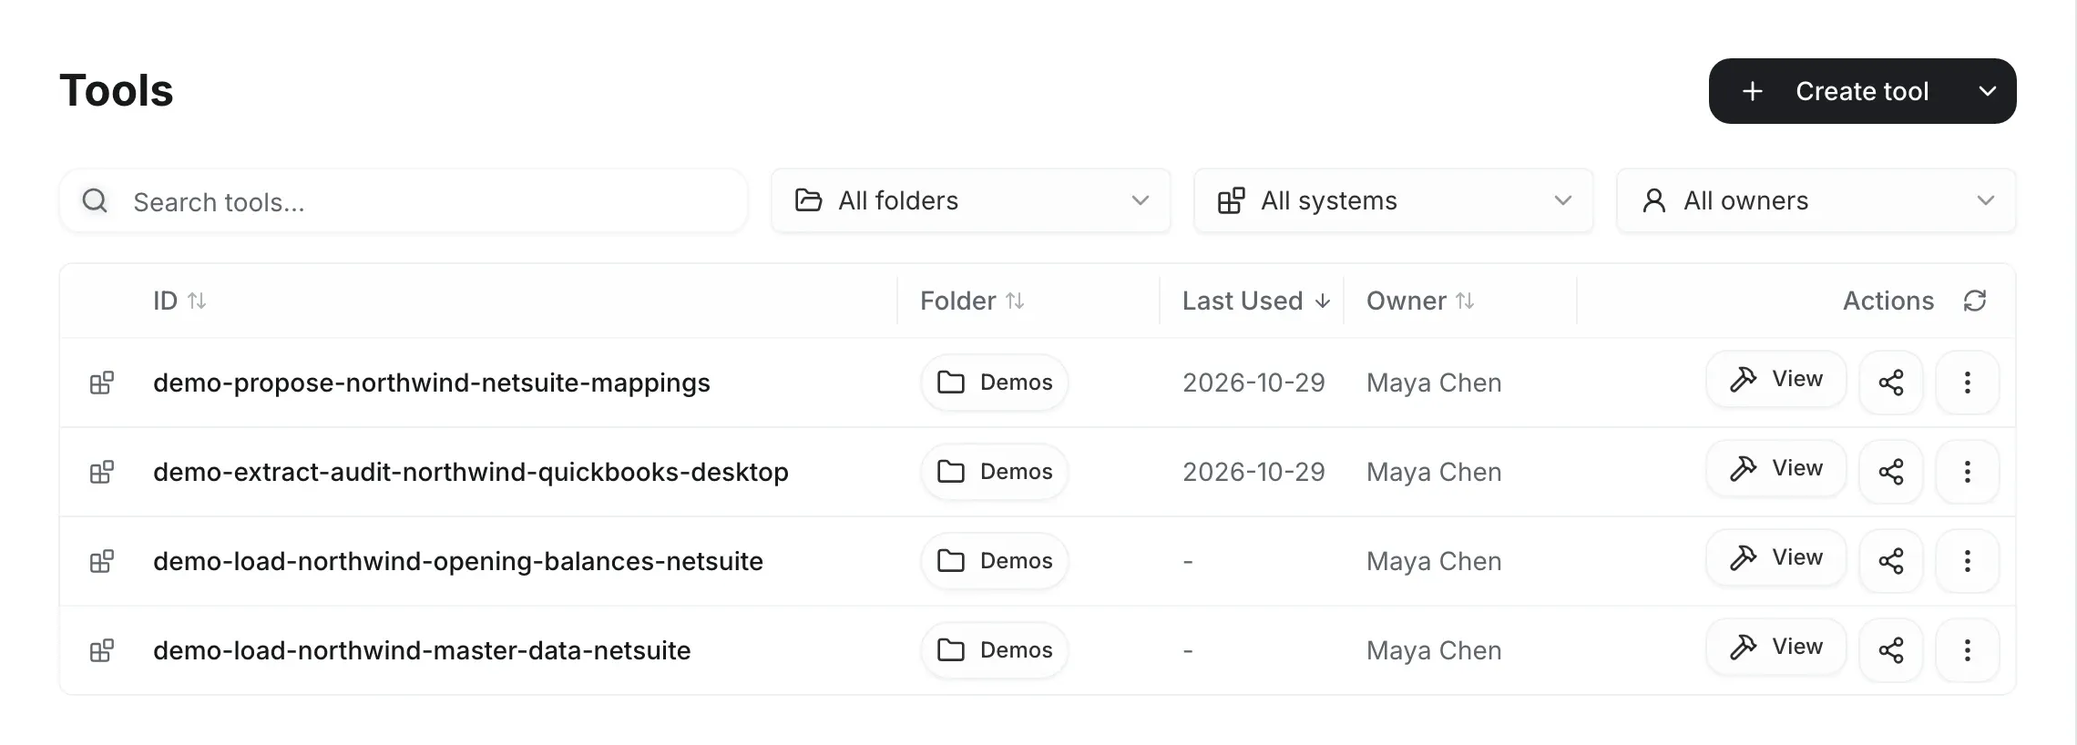Select the demo-extract-audit-northwind-quickbooks-desktop ID text
The width and height of the screenshot is (2077, 745).
(x=471, y=472)
